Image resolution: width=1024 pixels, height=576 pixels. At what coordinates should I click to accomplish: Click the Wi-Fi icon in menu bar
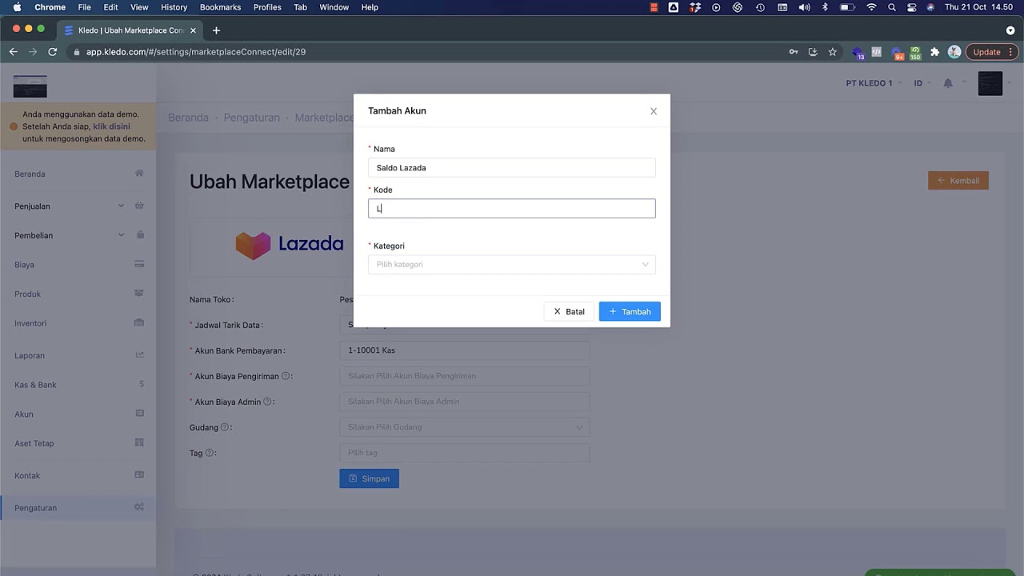coord(871,7)
